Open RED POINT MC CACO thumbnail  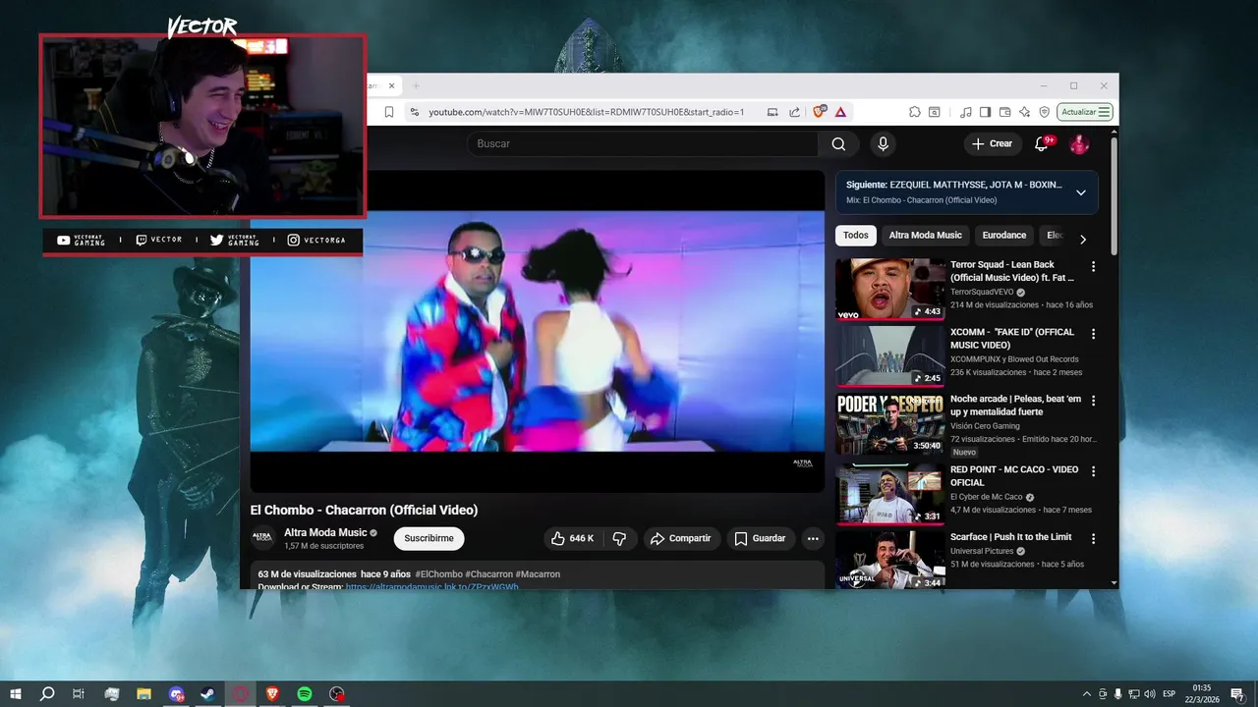click(890, 494)
